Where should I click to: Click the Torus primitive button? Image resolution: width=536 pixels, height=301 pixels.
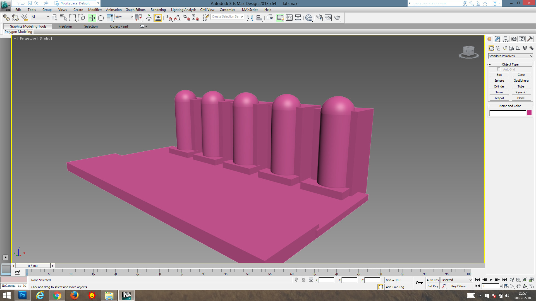[499, 92]
